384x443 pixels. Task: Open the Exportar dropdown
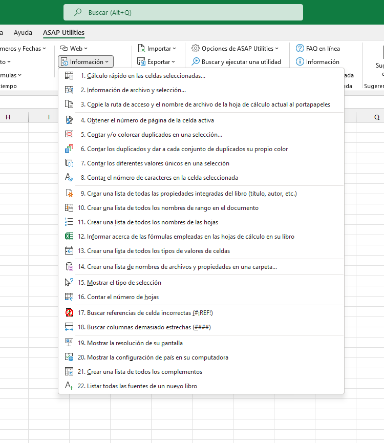tap(157, 61)
